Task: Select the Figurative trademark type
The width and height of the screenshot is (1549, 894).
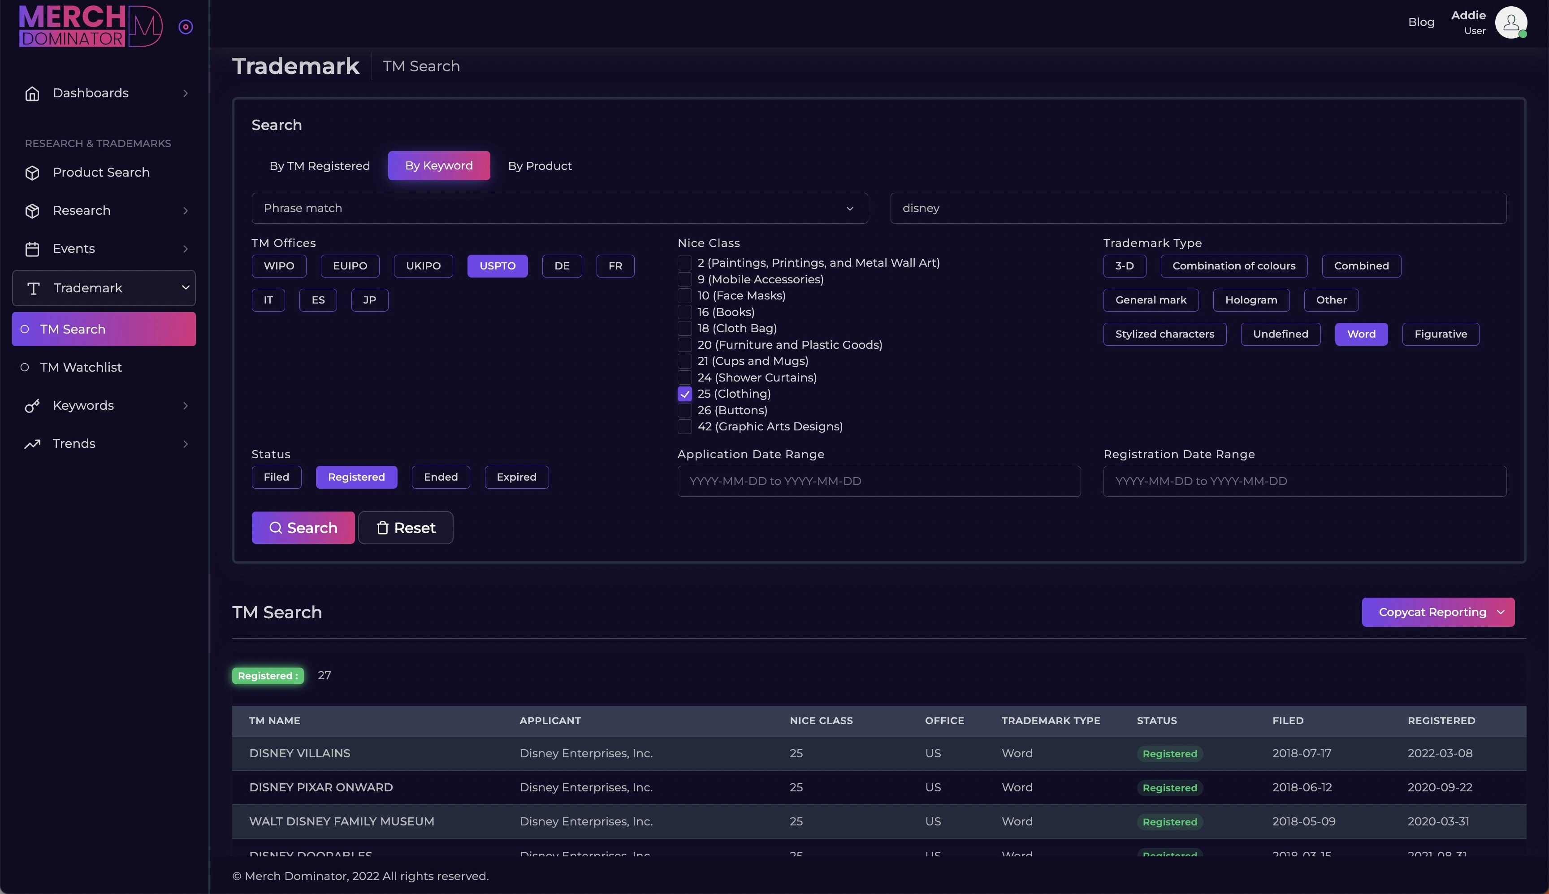Action: coord(1441,334)
